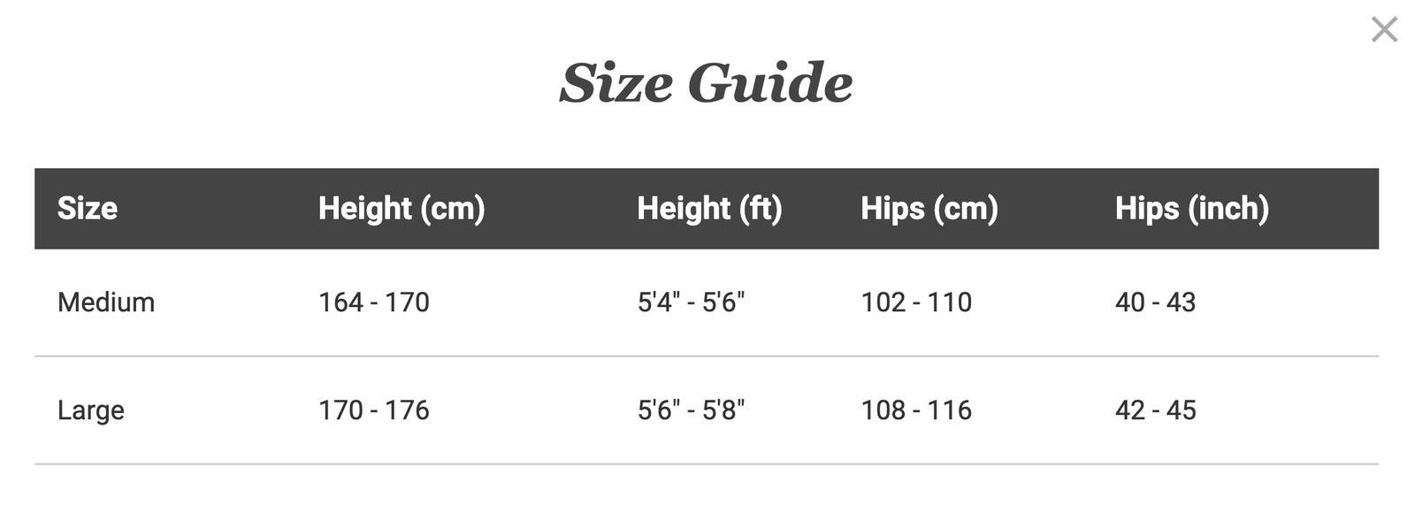Select the 108 - 116 hips cell
1415x528 pixels.
pos(916,410)
